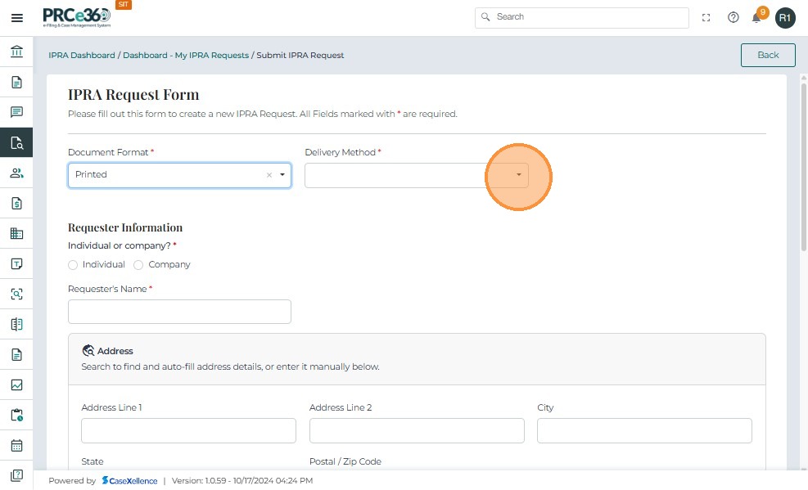This screenshot has height=490, width=808.
Task: Open the calendar sidebar icon
Action: [x=16, y=446]
